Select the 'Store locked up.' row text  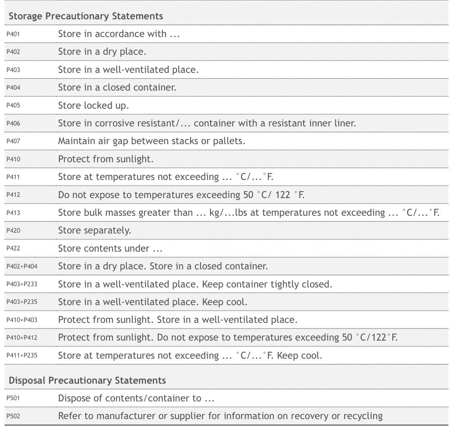click(93, 105)
